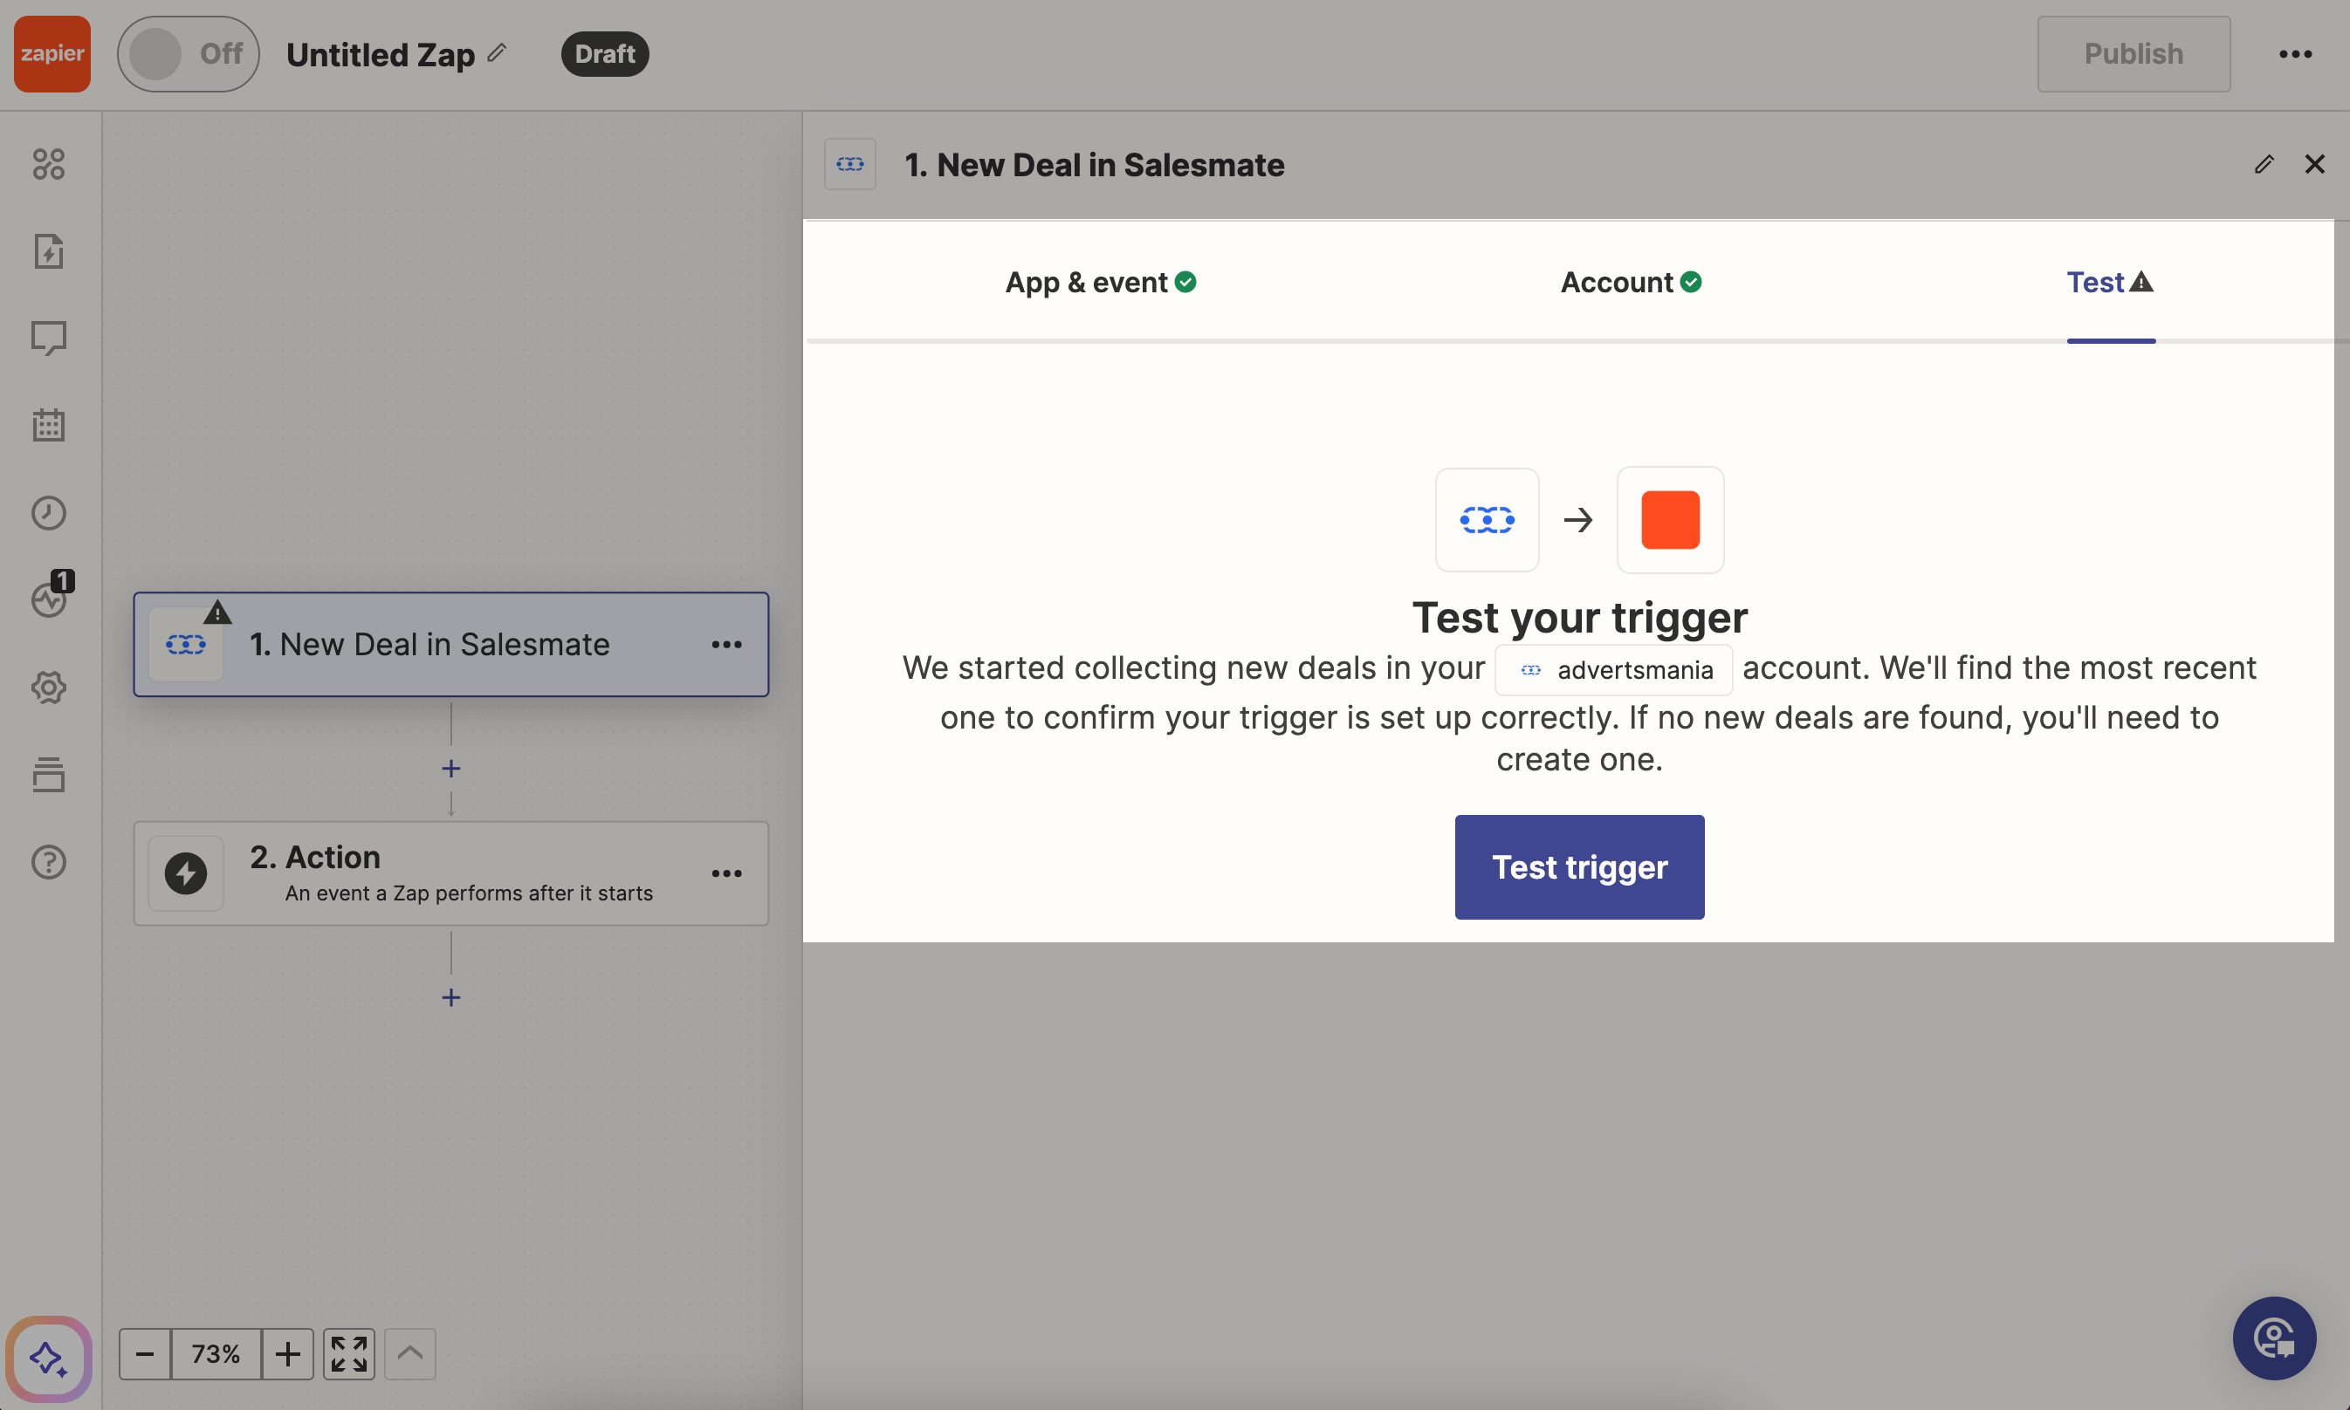Open the AI copilot sparkle button
This screenshot has width=2350, height=1410.
[x=49, y=1359]
